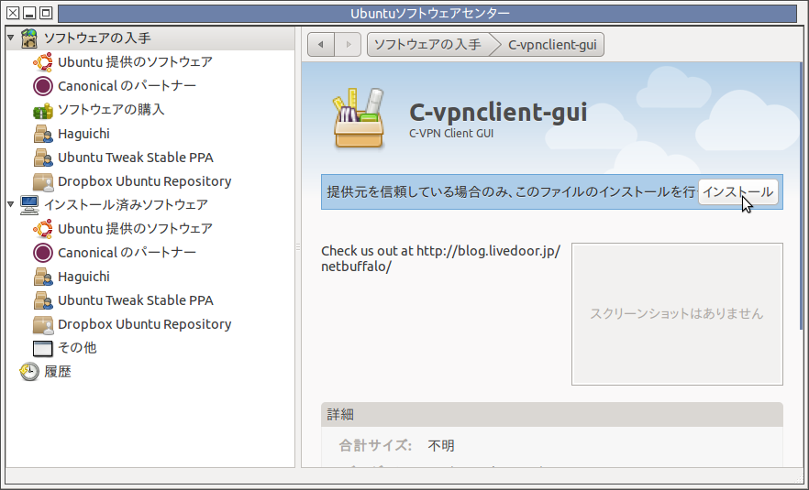
Task: Click the 合計サイズ value 不明
Action: tap(441, 446)
